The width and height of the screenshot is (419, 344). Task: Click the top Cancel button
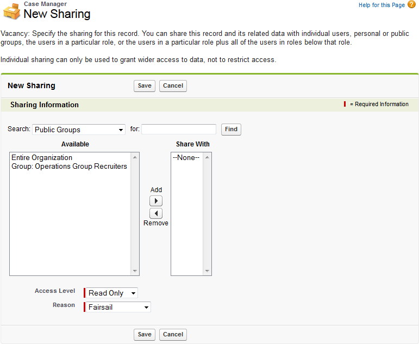(173, 86)
